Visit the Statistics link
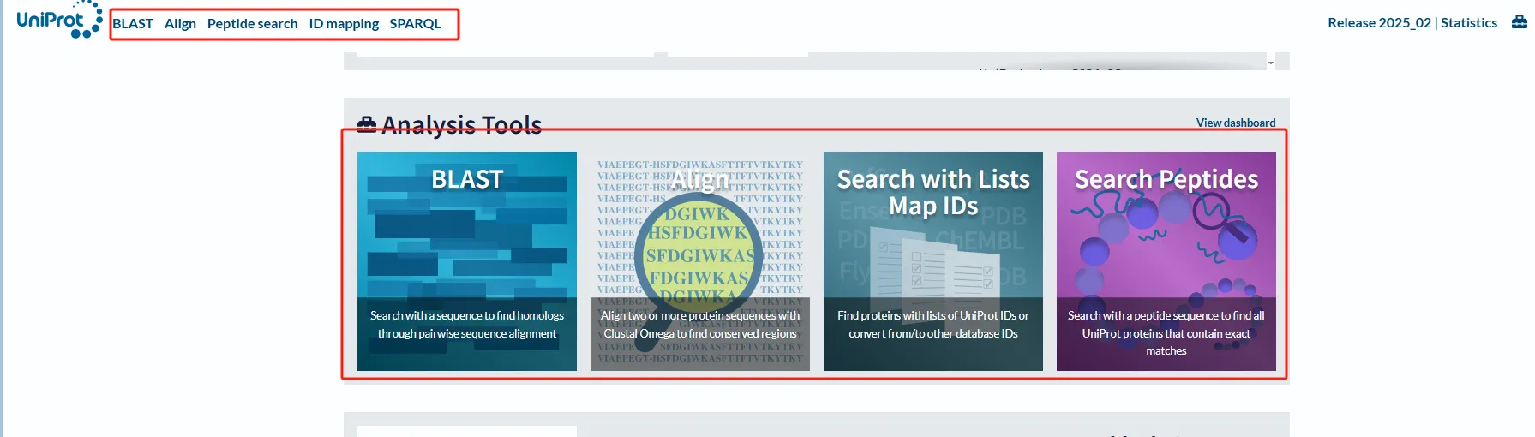The height and width of the screenshot is (437, 1535). pos(1468,23)
